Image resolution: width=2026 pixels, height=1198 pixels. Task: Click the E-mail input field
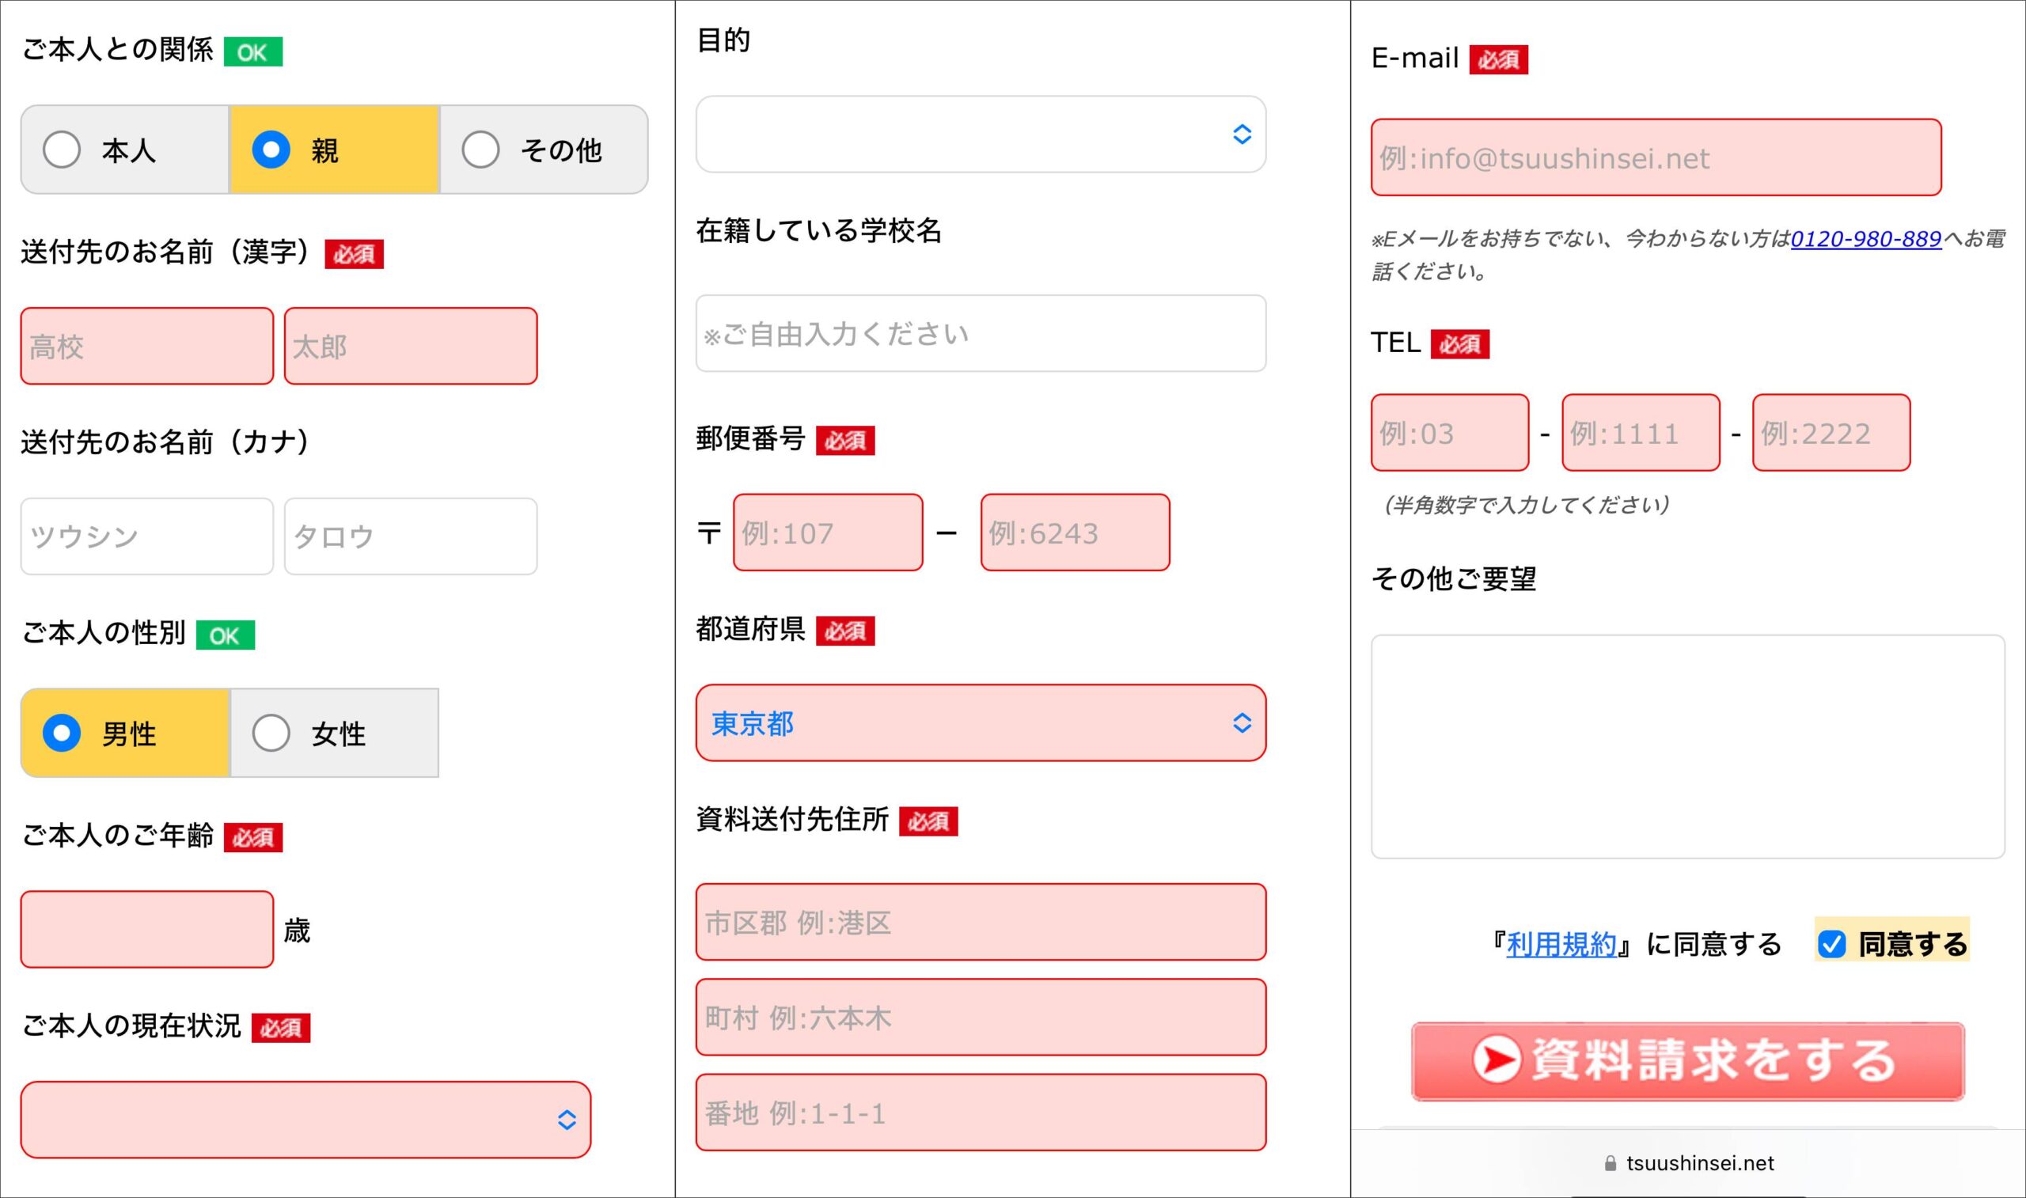(x=1655, y=157)
